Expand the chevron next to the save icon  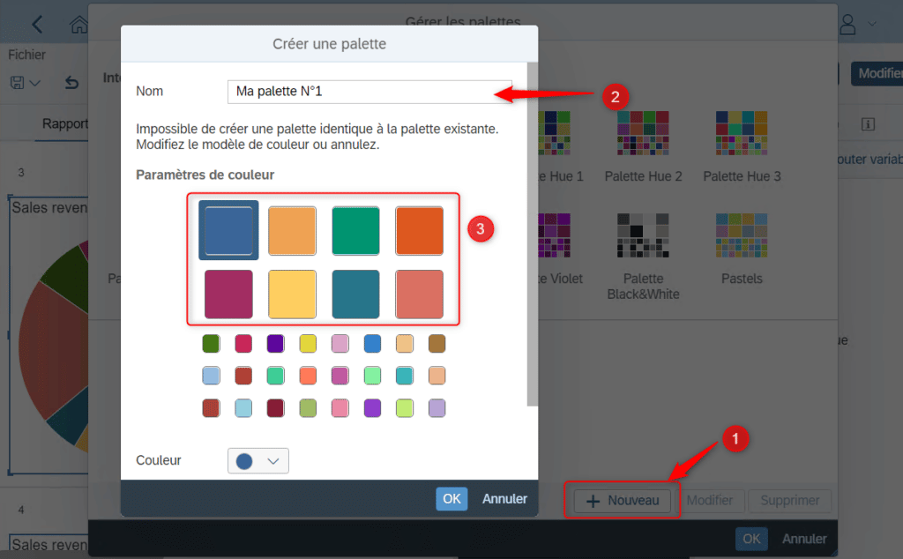tap(34, 83)
